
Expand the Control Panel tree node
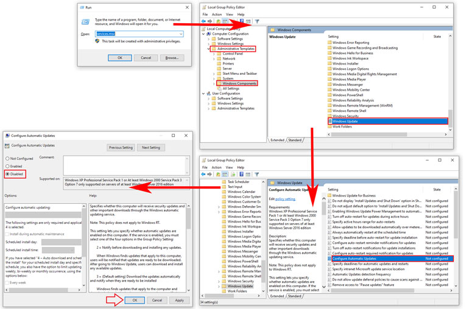click(x=214, y=54)
